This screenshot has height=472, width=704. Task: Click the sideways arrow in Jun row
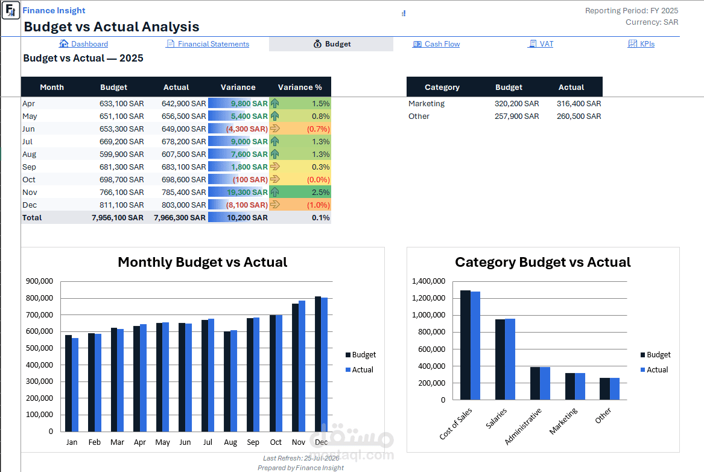[x=274, y=129]
